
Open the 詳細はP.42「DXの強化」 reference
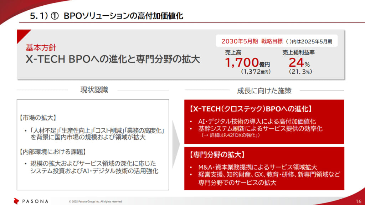coord(231,136)
